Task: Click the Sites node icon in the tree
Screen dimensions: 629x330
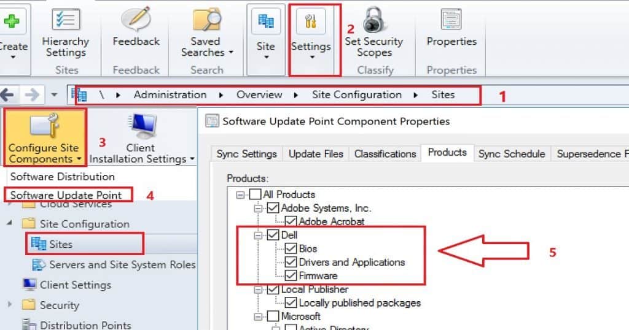Action: pos(39,244)
